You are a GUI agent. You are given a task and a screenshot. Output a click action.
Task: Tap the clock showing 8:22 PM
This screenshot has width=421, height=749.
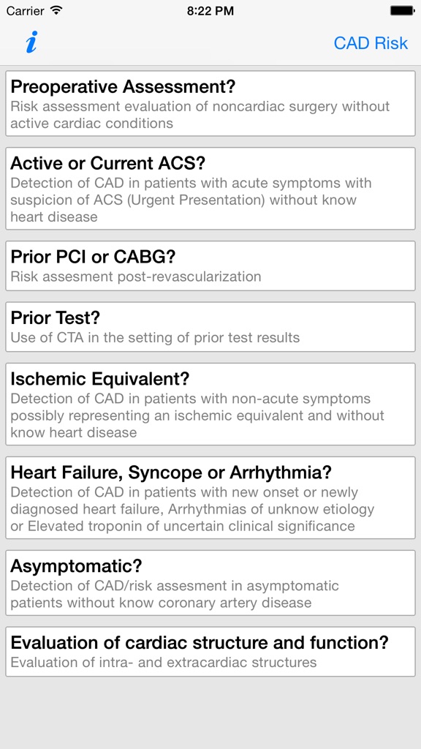(x=210, y=10)
